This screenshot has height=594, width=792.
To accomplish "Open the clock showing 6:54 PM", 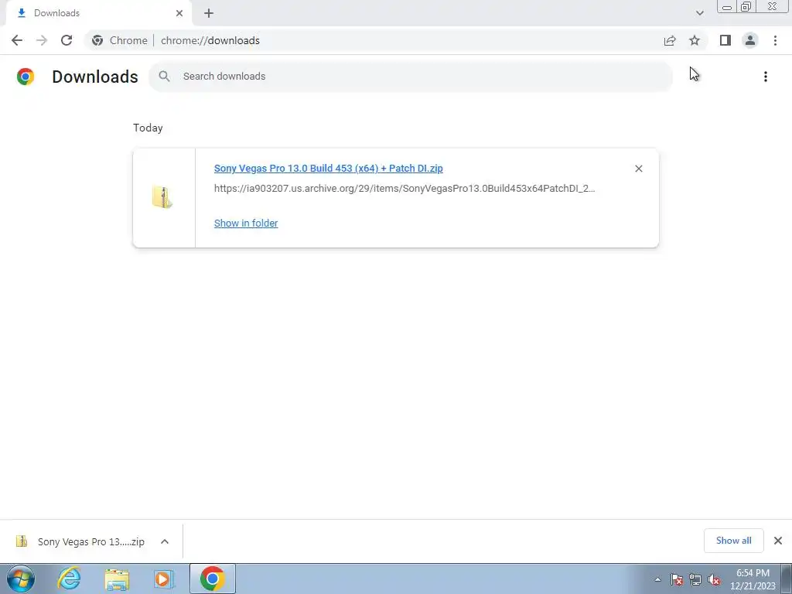I will coord(753,579).
